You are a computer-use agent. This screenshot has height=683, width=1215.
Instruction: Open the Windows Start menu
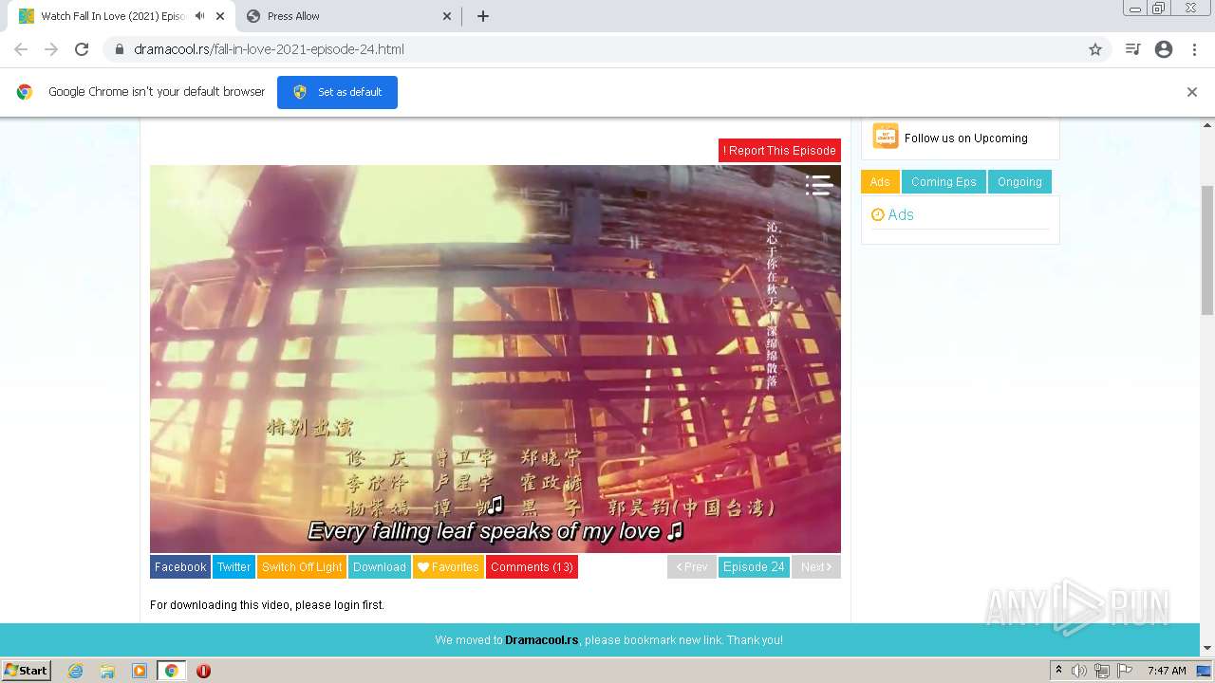[26, 671]
